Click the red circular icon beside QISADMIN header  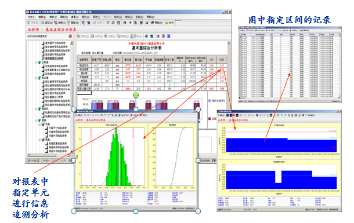[x=70, y=36]
